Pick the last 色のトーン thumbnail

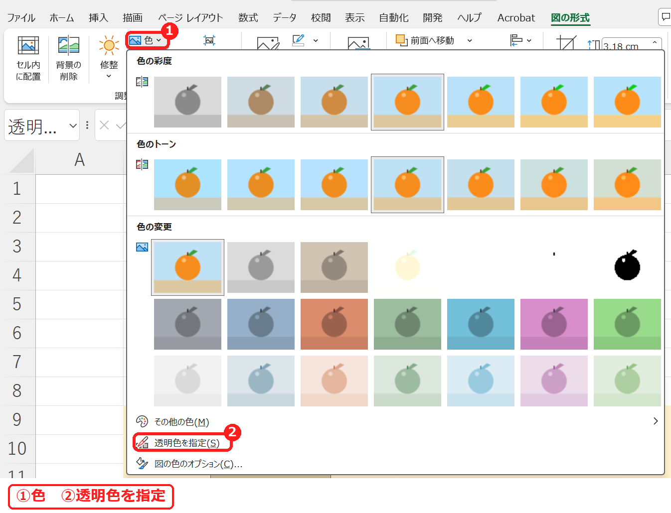click(x=627, y=185)
